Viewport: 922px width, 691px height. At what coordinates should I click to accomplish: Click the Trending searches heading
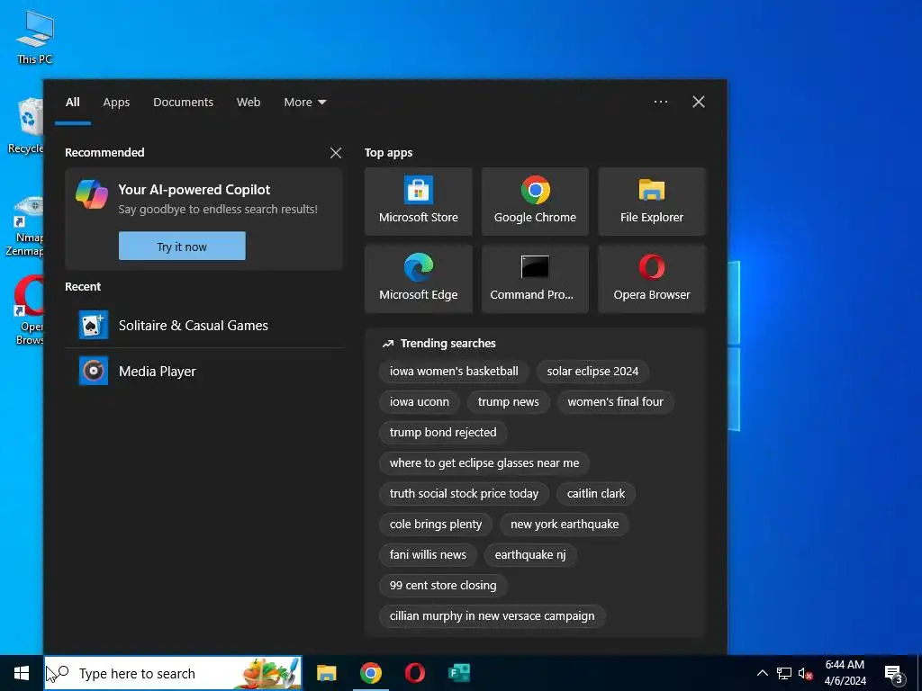(x=448, y=344)
